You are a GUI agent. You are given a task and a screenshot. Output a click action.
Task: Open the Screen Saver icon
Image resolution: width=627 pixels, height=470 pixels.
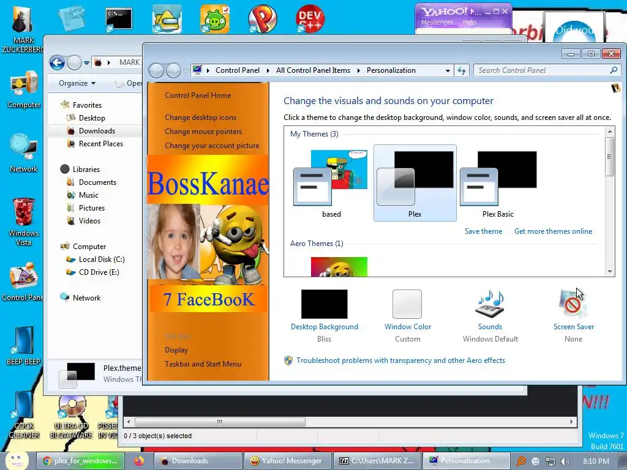click(573, 305)
